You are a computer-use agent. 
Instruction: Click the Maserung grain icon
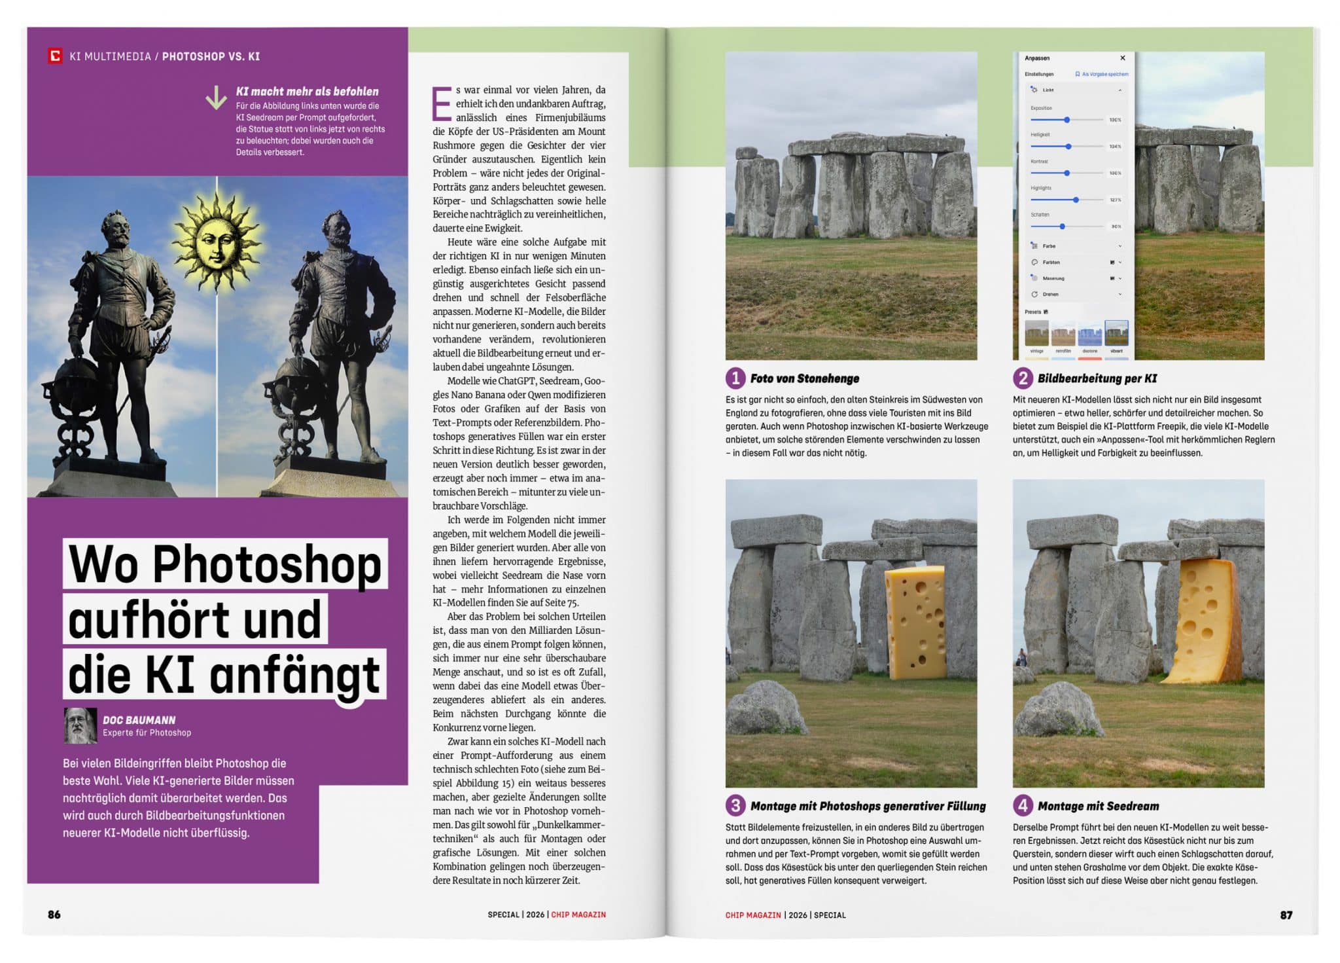[1034, 278]
